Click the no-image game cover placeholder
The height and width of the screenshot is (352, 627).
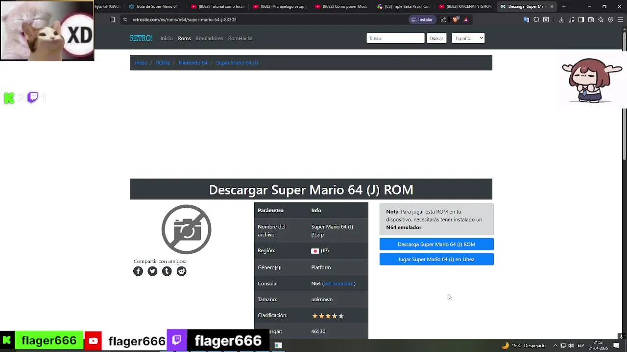pyautogui.click(x=186, y=229)
